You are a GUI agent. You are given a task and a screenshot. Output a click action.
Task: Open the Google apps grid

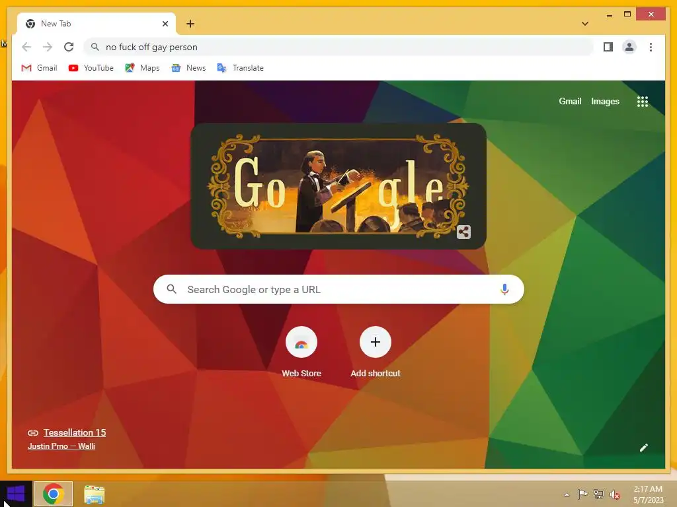coord(643,101)
